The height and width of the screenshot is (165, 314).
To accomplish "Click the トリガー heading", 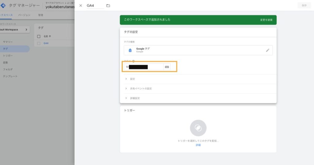I will [129, 110].
